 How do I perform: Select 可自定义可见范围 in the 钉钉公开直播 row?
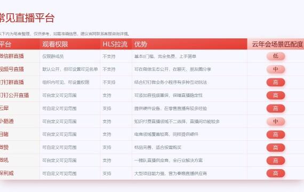point(59,95)
